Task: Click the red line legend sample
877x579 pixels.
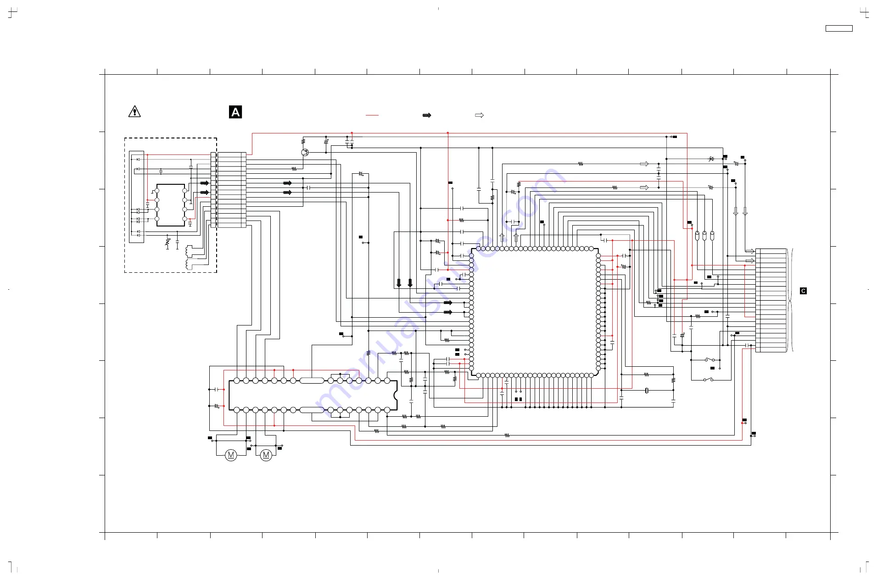Action: tap(372, 115)
